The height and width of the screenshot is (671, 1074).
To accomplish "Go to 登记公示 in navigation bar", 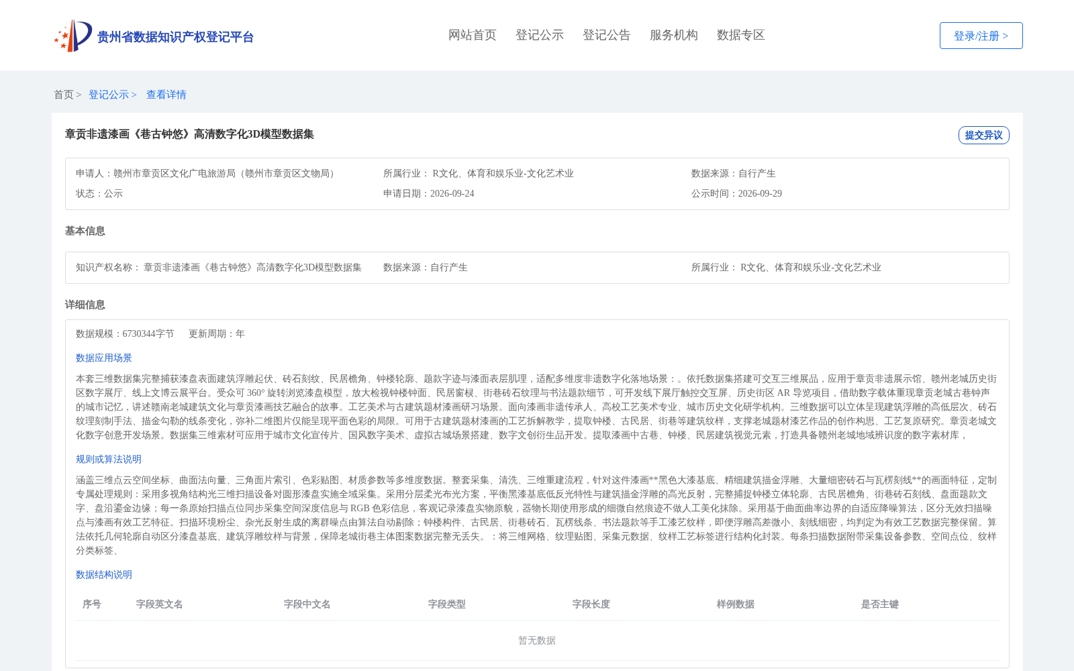I will (540, 35).
